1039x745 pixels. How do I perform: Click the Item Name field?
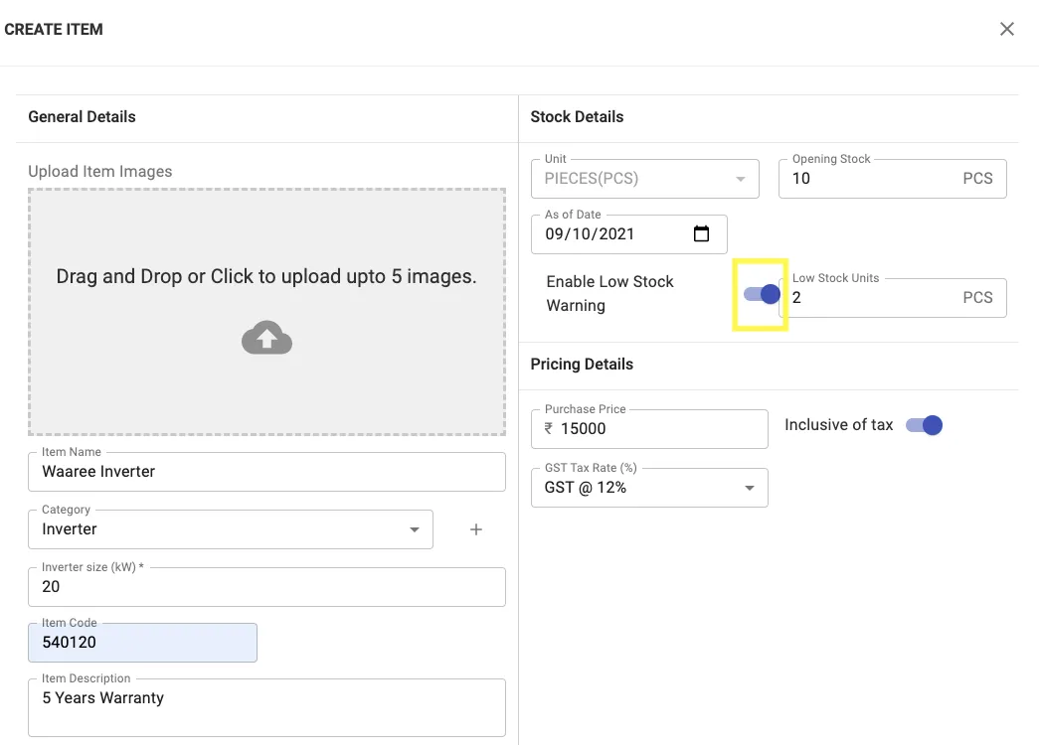coord(266,472)
